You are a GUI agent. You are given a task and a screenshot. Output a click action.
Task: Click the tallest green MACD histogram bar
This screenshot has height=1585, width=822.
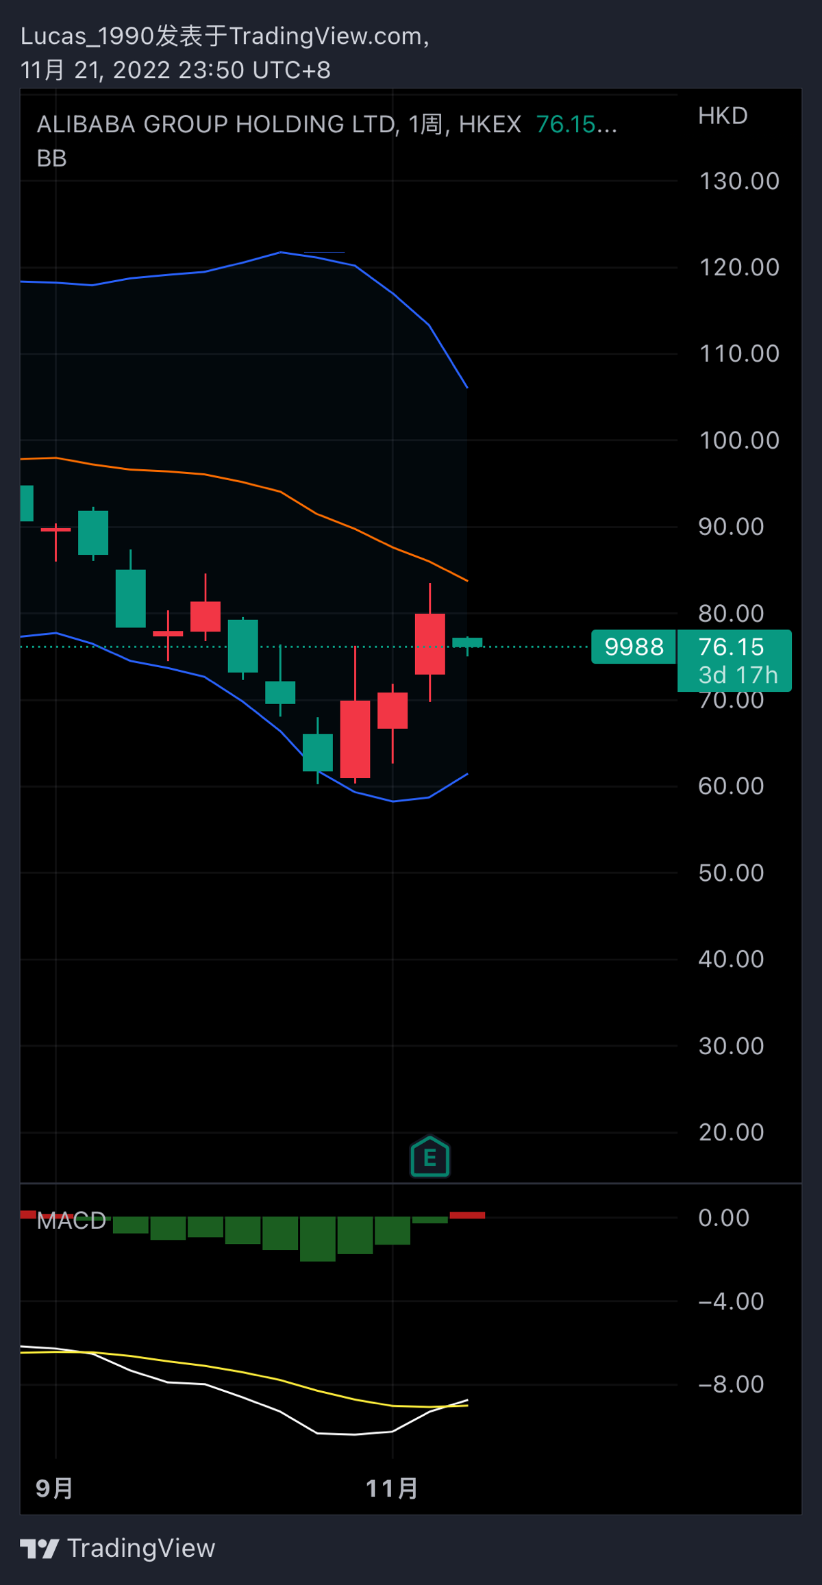pos(318,1238)
